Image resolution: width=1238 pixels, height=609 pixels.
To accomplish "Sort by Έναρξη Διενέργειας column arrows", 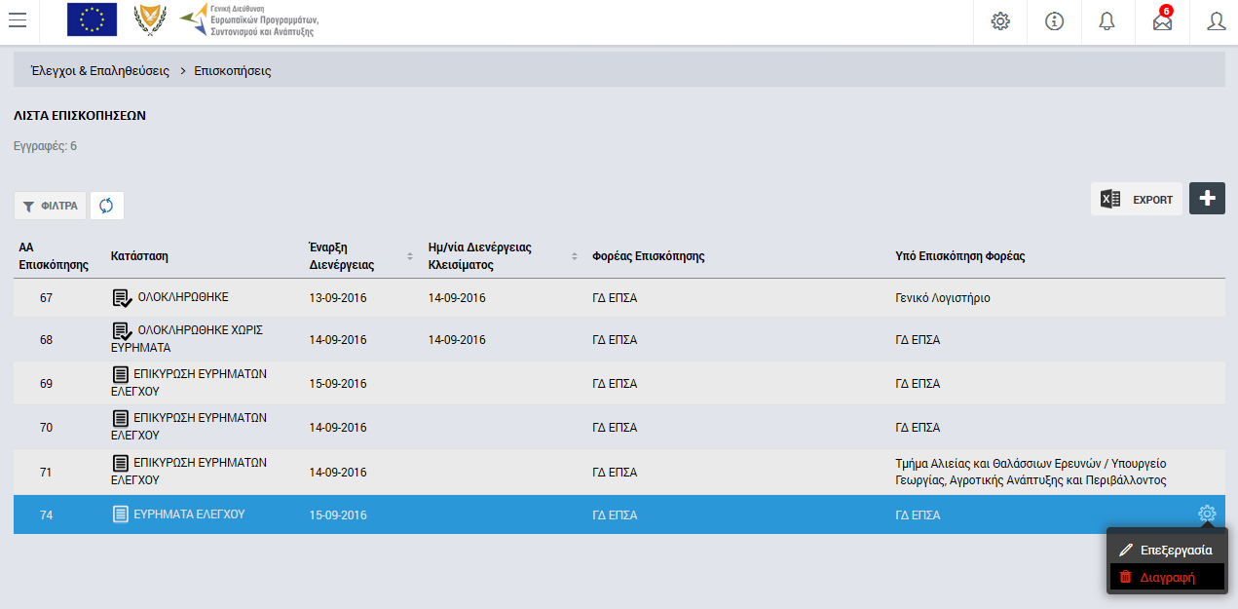I will click(x=410, y=256).
